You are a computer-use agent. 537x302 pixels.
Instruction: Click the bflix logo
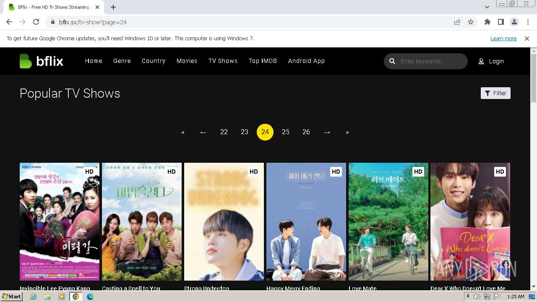point(41,61)
